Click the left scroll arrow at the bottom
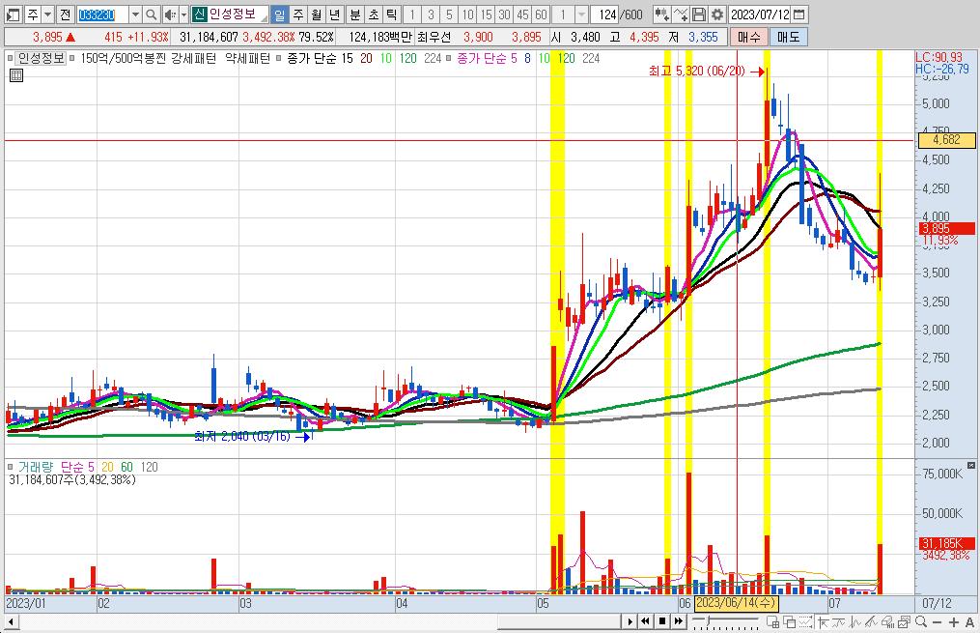The width and height of the screenshot is (980, 633). pyautogui.click(x=11, y=621)
